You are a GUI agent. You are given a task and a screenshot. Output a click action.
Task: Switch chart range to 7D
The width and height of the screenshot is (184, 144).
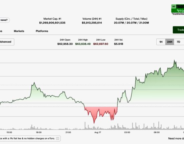coord(178,42)
